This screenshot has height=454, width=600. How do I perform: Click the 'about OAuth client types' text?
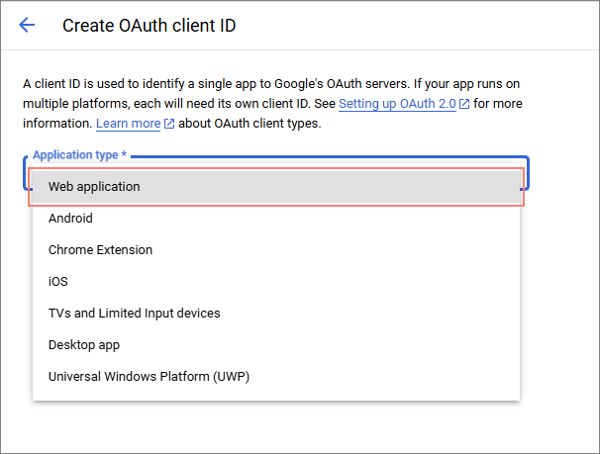[x=250, y=124]
